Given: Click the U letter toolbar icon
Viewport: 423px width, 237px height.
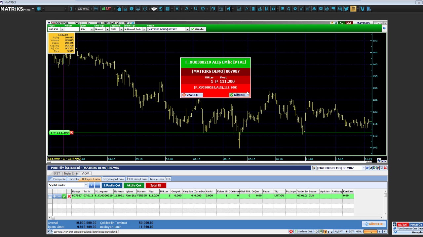Looking at the screenshot, I should click(x=196, y=9).
